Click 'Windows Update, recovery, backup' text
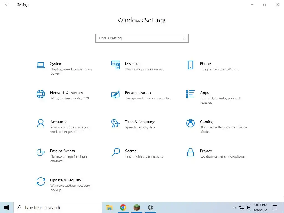This screenshot has width=284, height=213. 70,188
